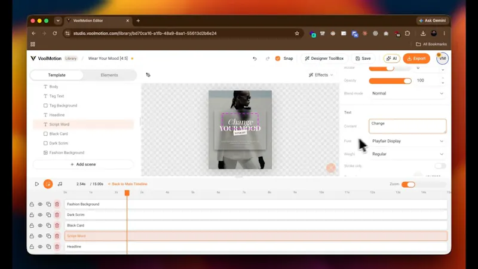The width and height of the screenshot is (478, 269).
Task: Toggle the Stroke only switch
Action: [440, 166]
